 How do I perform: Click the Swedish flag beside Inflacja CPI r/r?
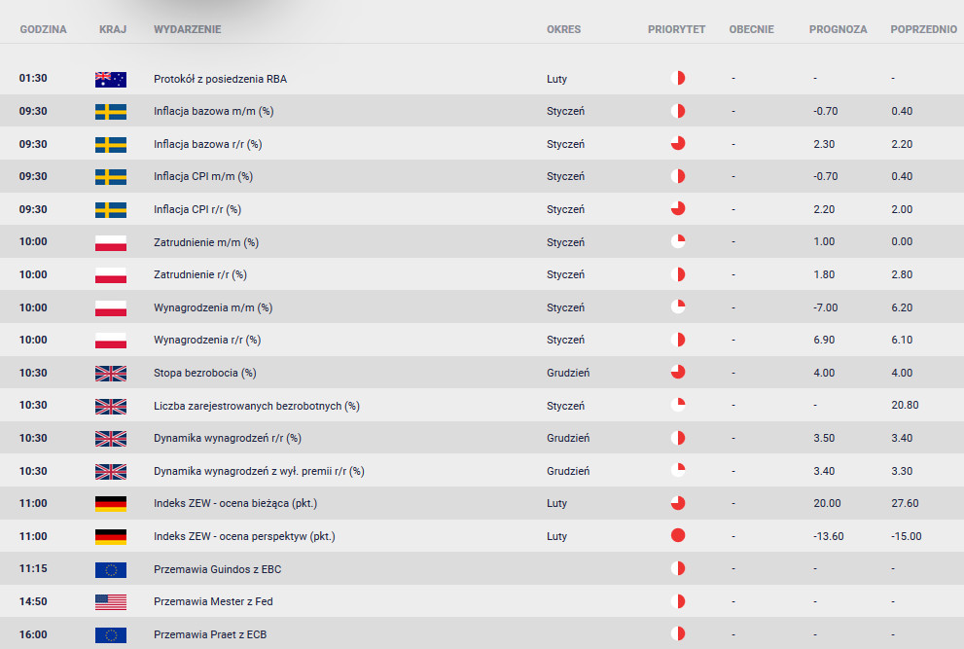point(111,210)
